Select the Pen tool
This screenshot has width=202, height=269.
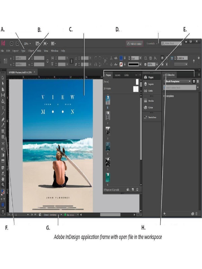point(3,119)
